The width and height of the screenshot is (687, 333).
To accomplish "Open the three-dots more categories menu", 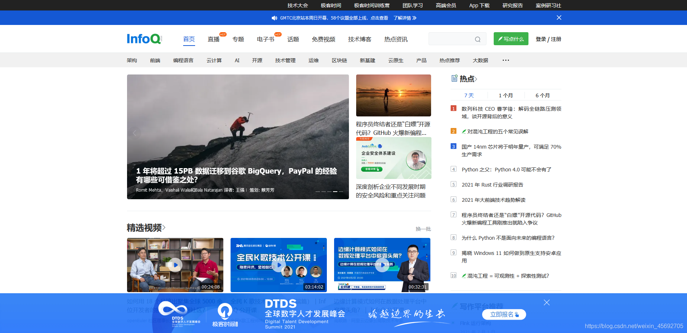I will point(506,60).
